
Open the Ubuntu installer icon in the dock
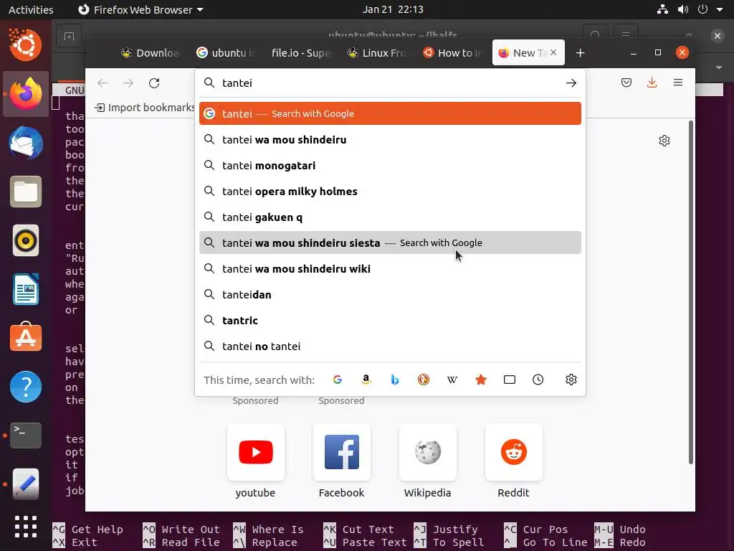tap(26, 44)
